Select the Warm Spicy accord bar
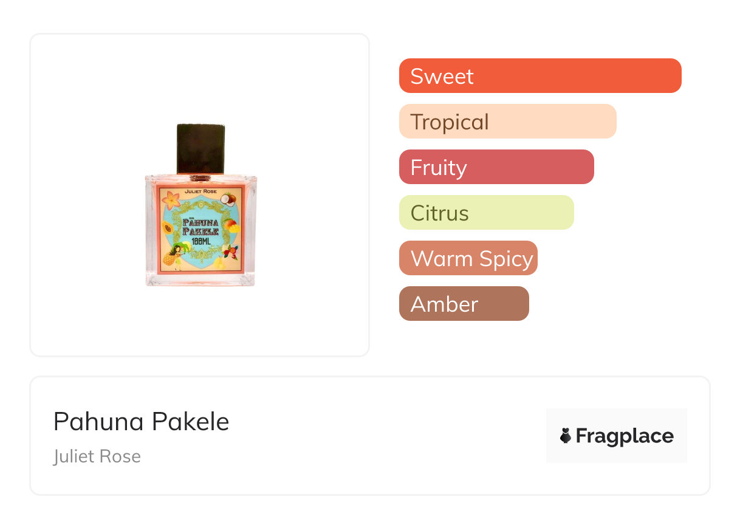 coord(468,258)
